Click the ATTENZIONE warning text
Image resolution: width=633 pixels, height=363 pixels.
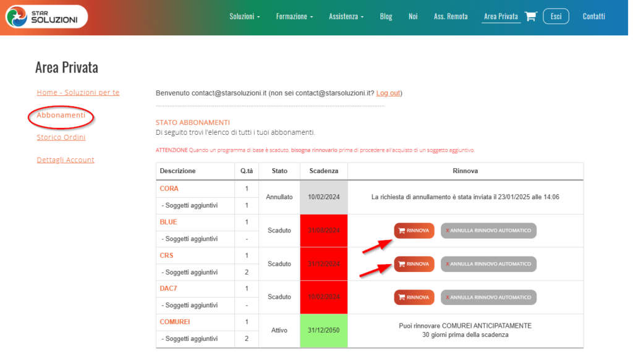(x=315, y=150)
